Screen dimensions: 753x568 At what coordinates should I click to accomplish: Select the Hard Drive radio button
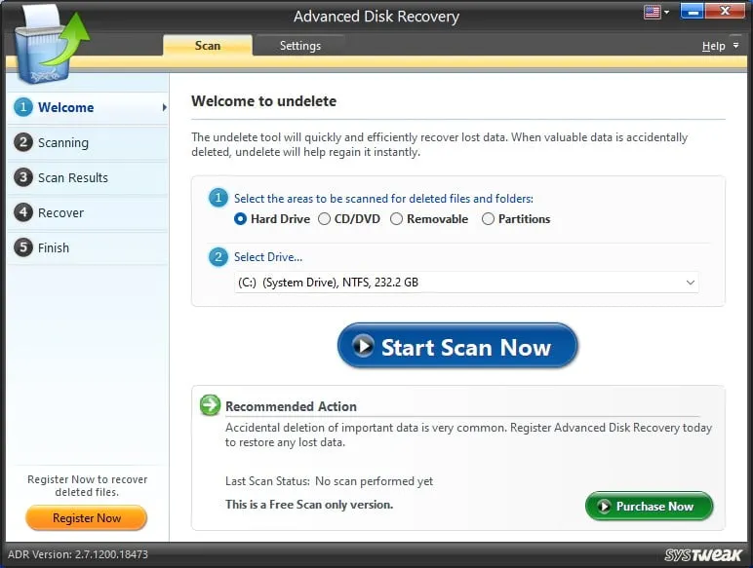240,219
